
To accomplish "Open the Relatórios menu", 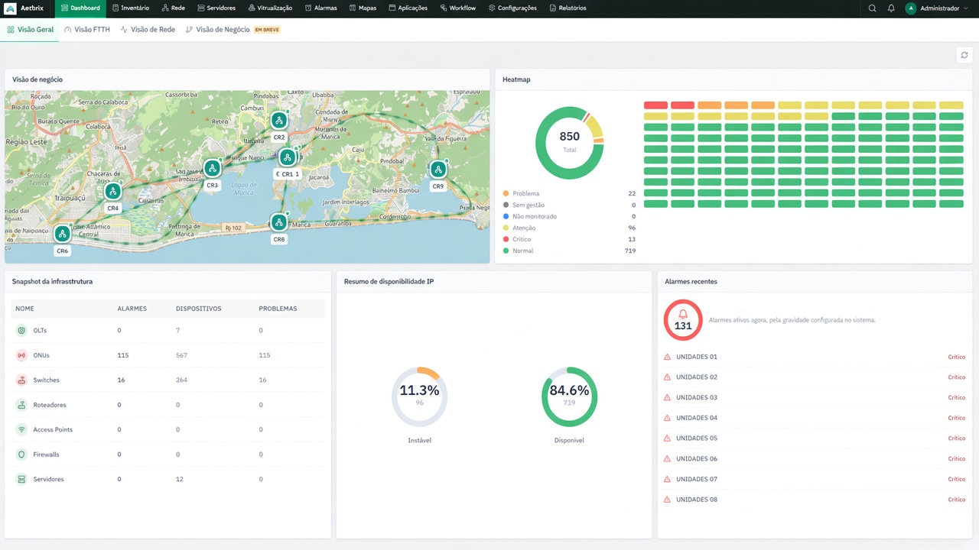I will [568, 8].
